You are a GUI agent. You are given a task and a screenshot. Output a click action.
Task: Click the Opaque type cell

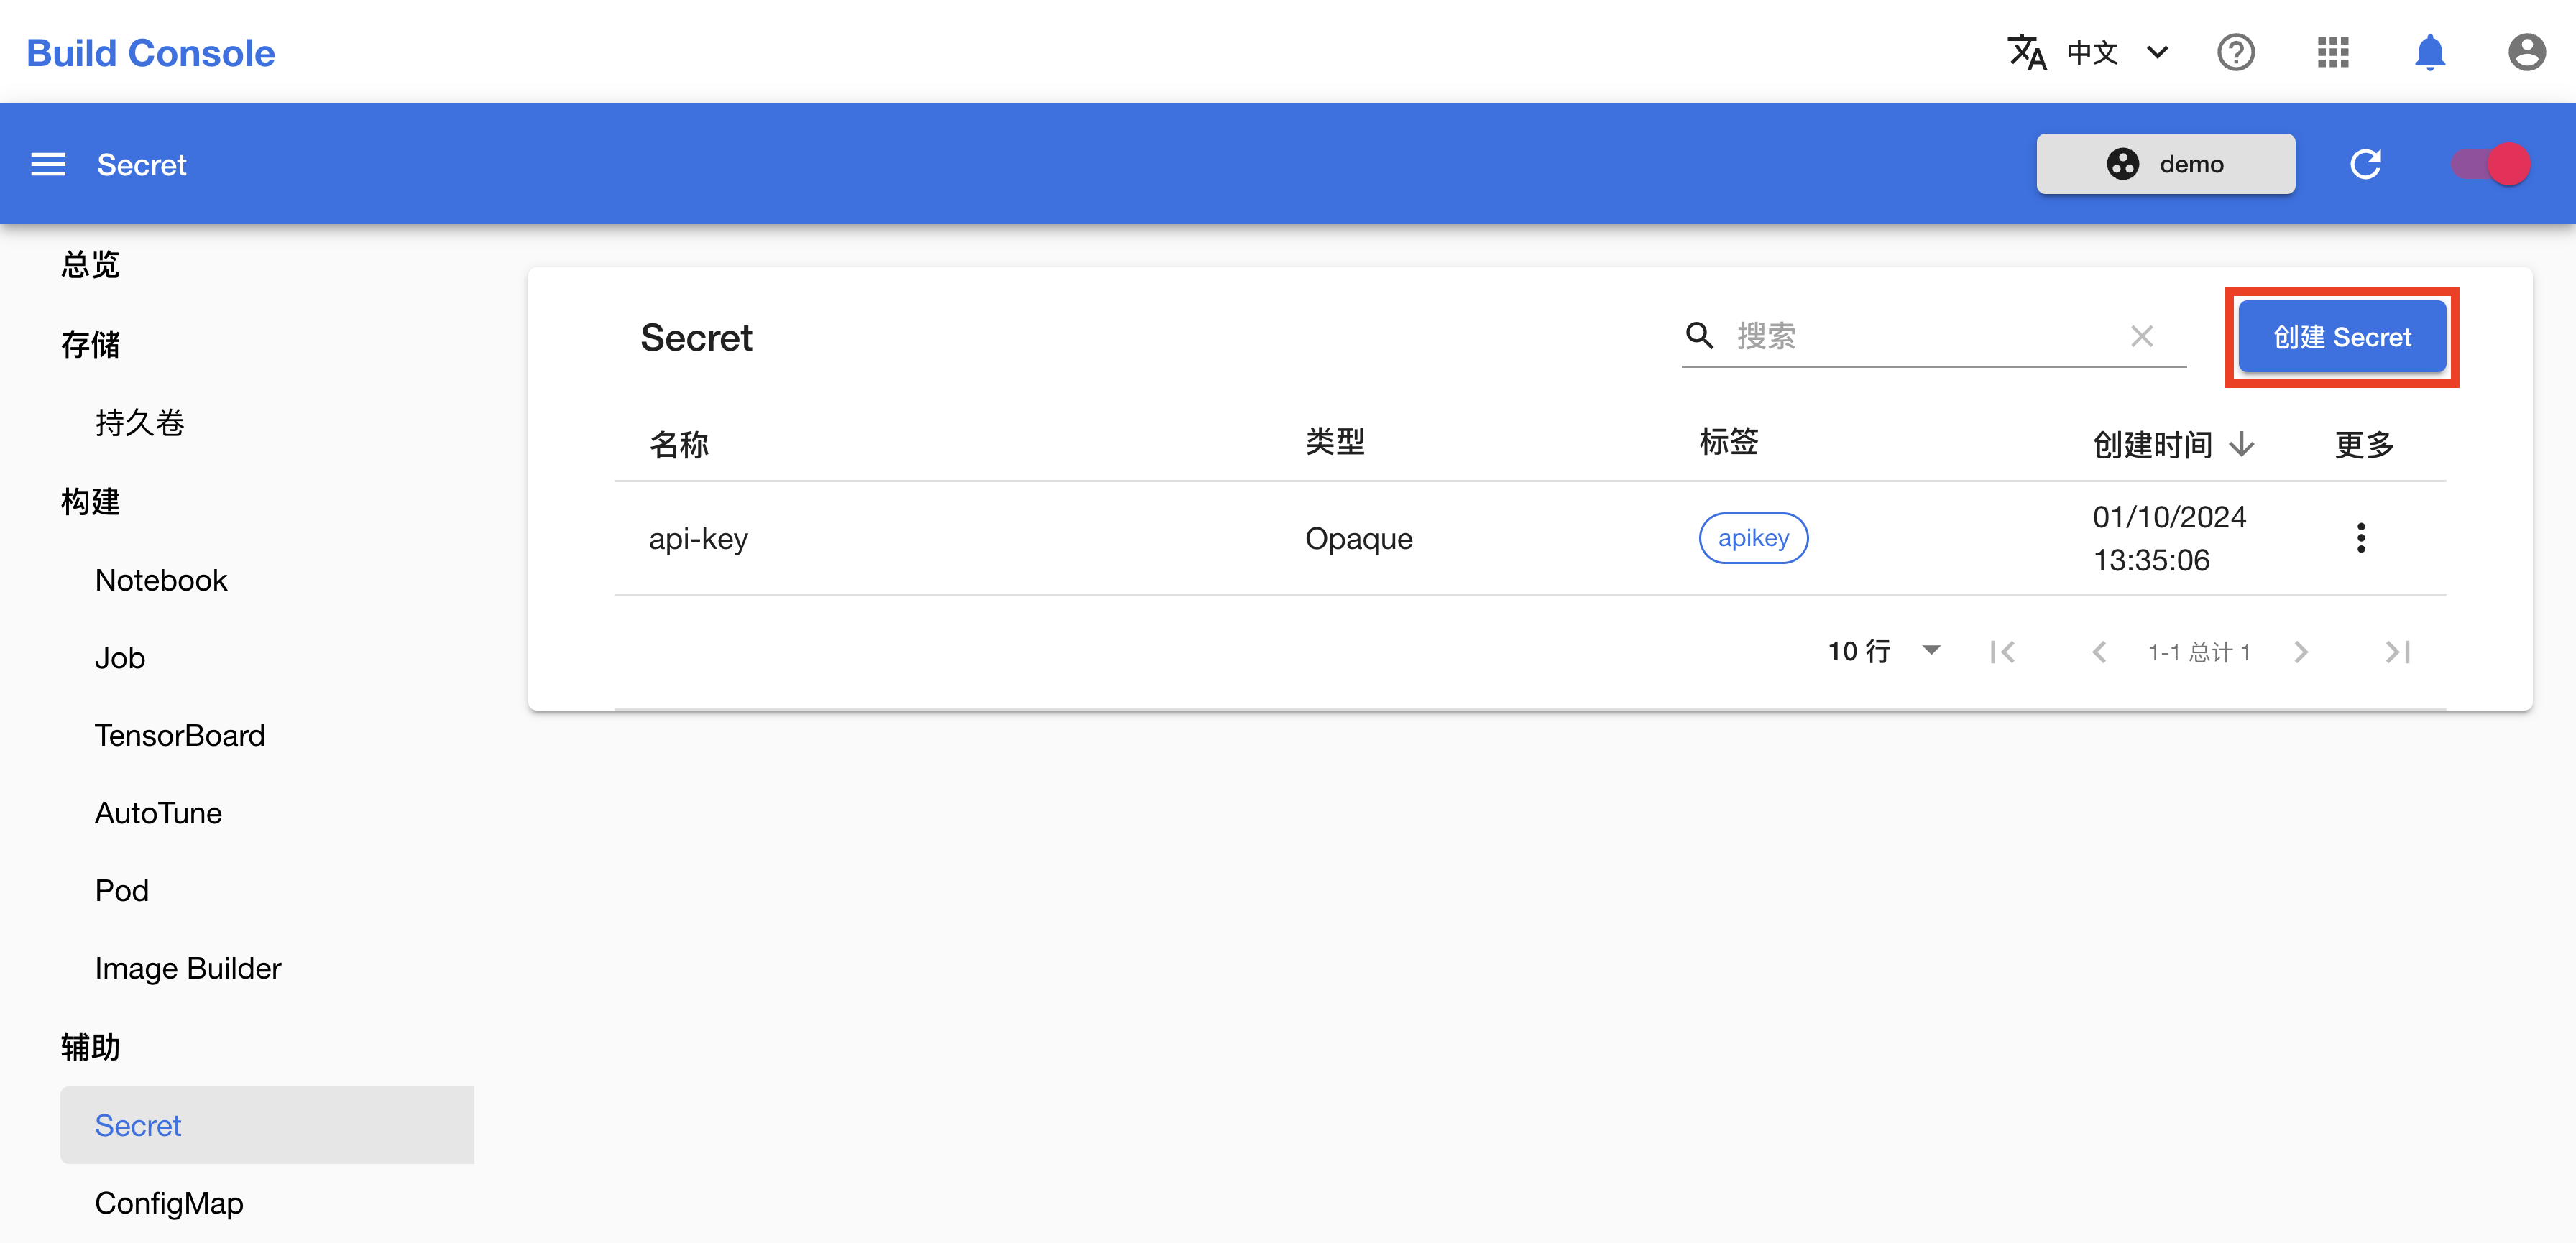(1359, 538)
